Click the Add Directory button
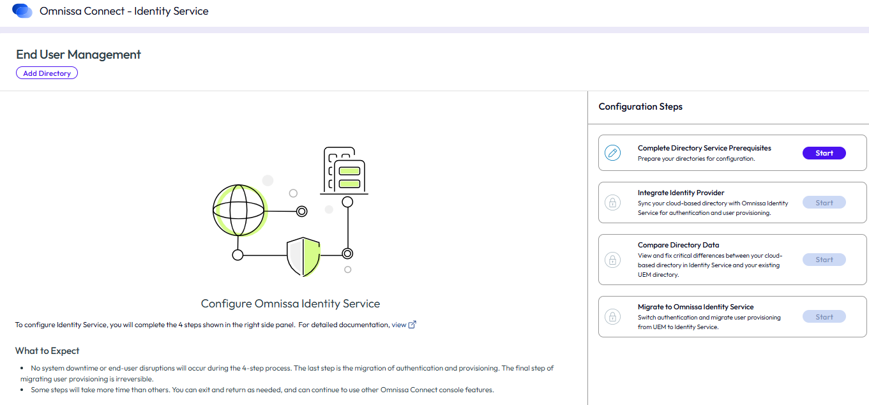Image resolution: width=869 pixels, height=405 pixels. coord(47,73)
